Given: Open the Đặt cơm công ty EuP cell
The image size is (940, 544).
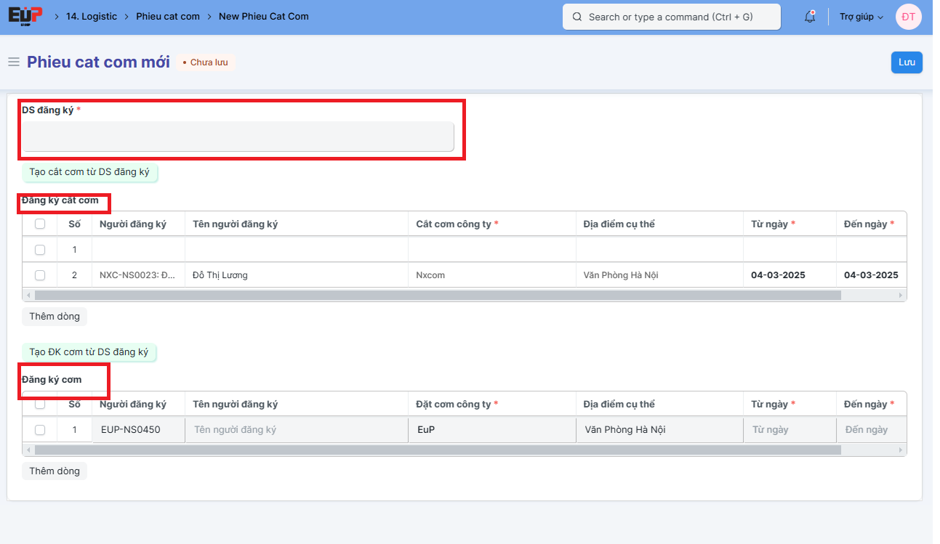Looking at the screenshot, I should 491,430.
